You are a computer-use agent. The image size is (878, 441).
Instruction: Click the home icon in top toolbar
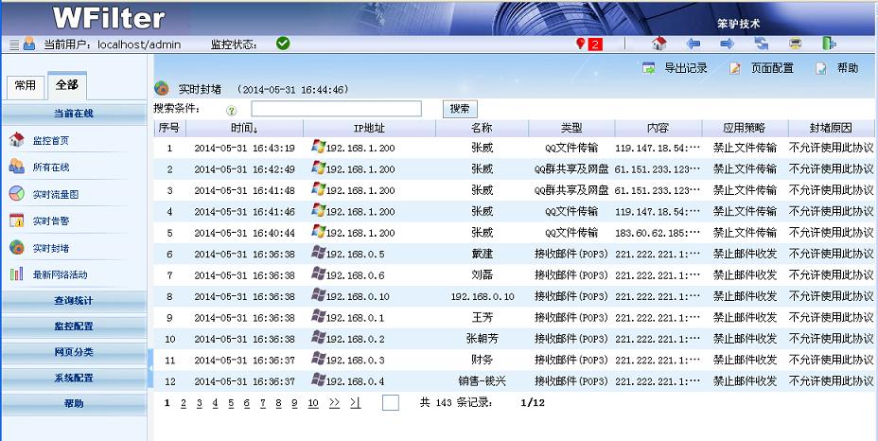pyautogui.click(x=659, y=44)
